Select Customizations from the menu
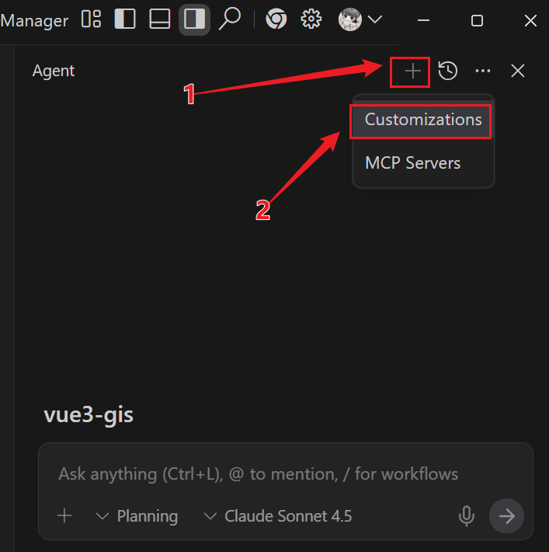549x552 pixels. click(423, 121)
